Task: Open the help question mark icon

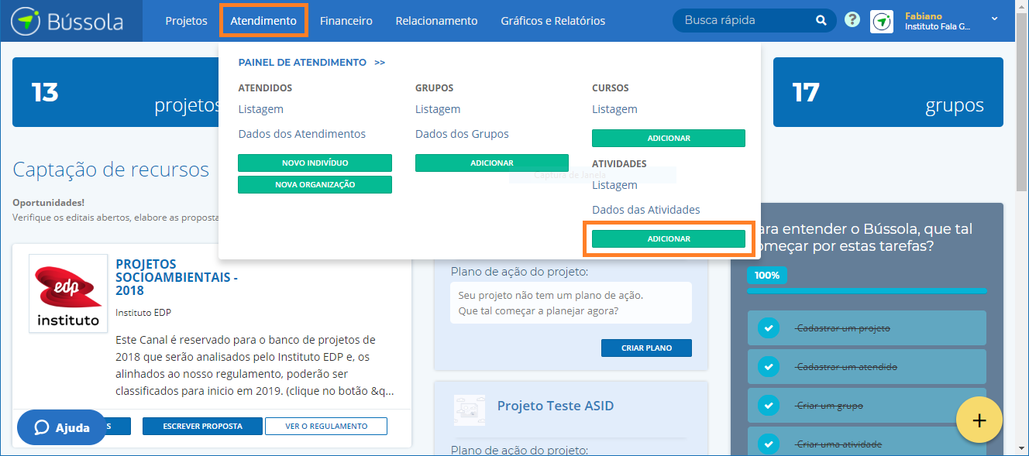Action: 852,20
